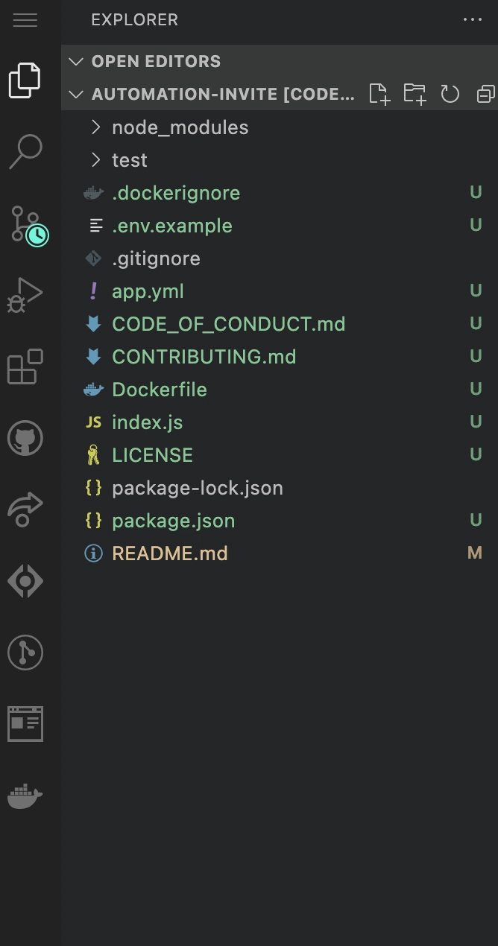
Task: Collapse the AUTOMATION-INVITE project section
Action: [75, 94]
